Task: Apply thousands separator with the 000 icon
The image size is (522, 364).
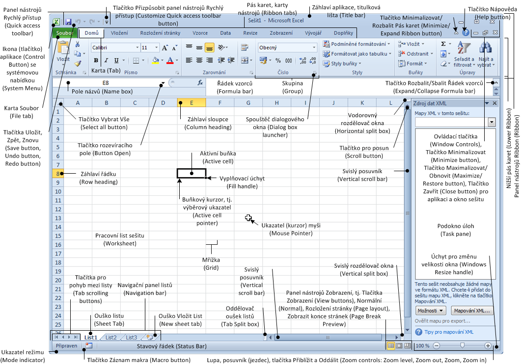Action: point(288,60)
